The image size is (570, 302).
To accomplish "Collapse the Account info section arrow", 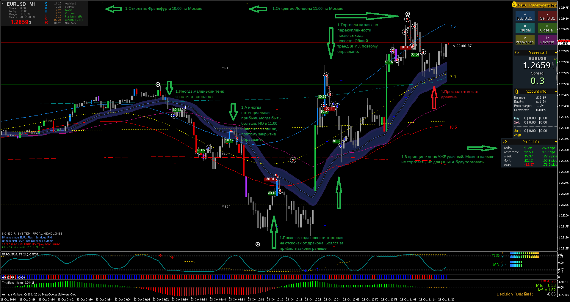I will (556, 91).
